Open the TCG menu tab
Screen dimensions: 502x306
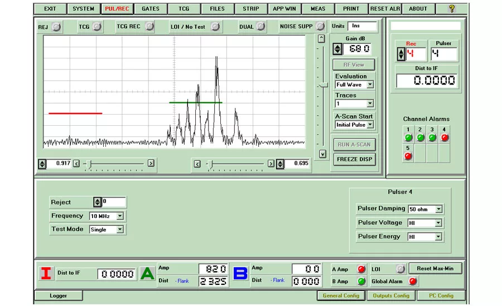click(x=184, y=9)
